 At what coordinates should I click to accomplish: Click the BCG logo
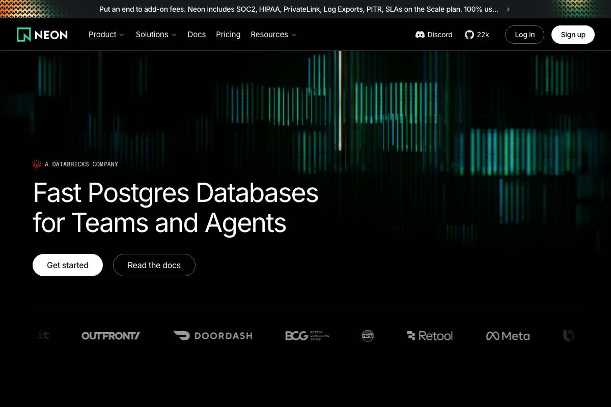point(307,336)
